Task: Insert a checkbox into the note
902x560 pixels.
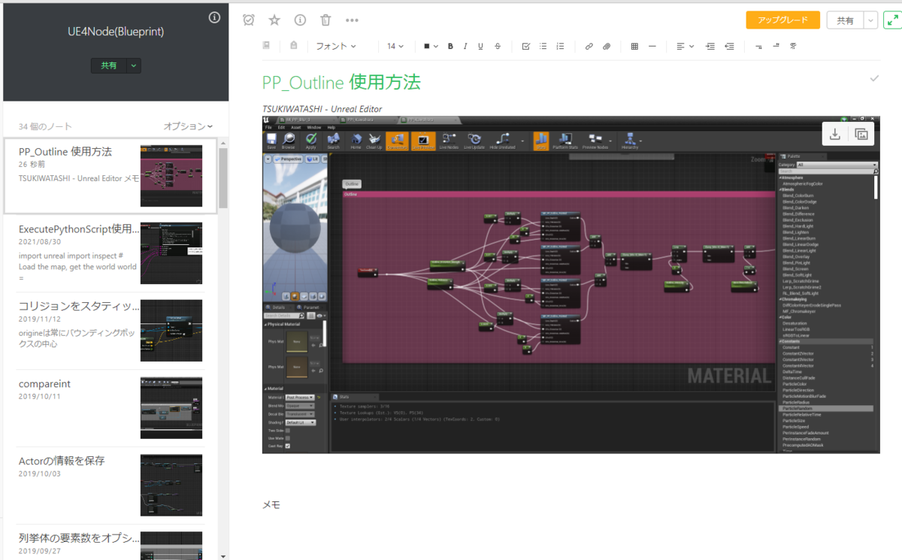Action: pos(526,47)
